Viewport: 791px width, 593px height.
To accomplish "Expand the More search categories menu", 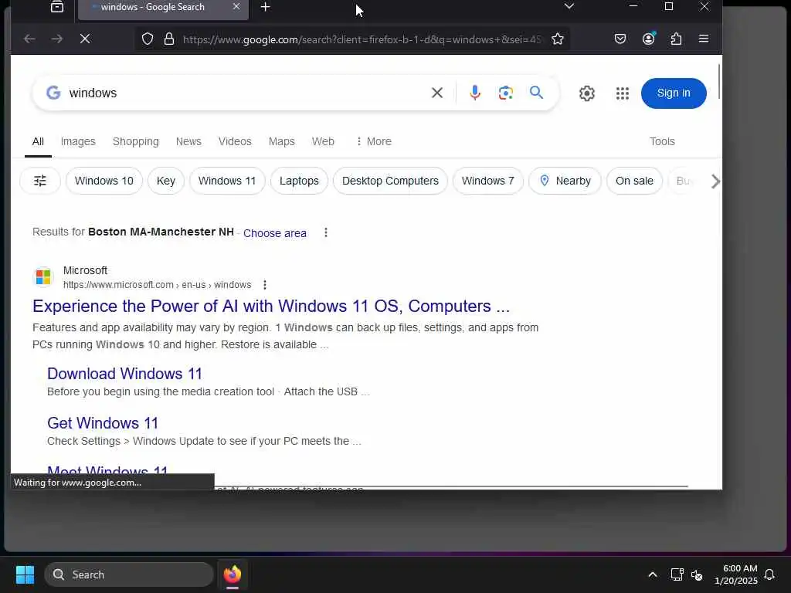I will pos(373,142).
